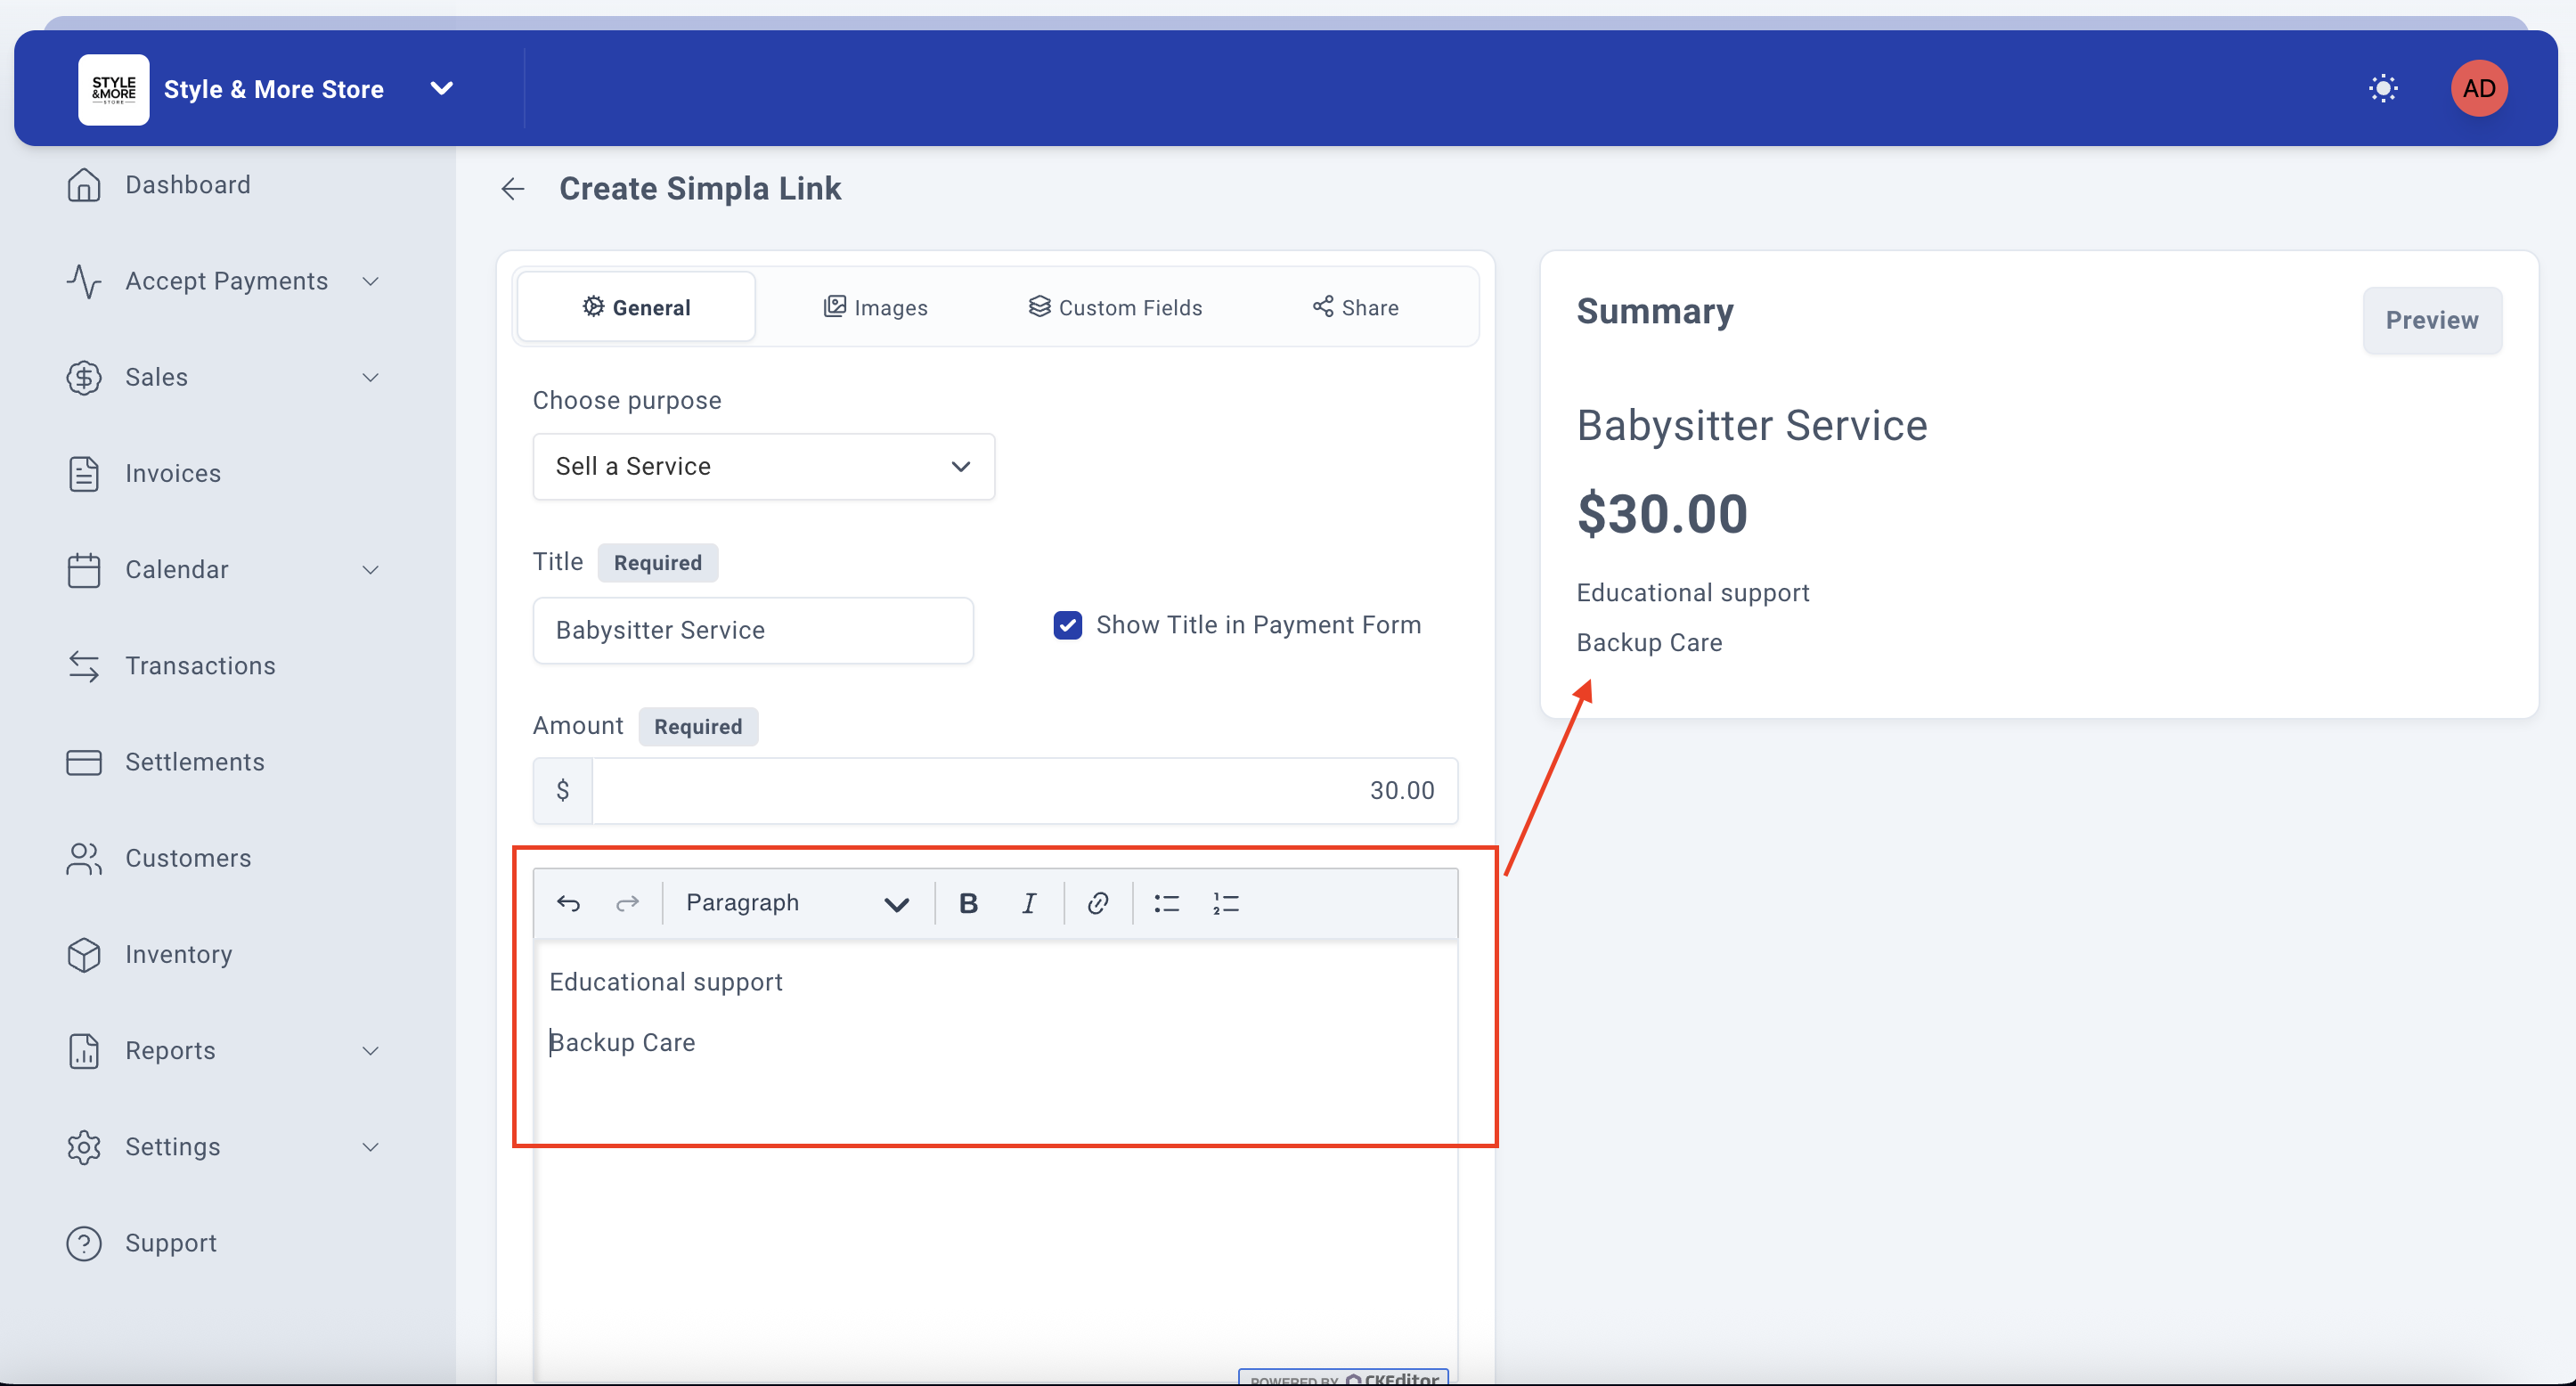This screenshot has height=1386, width=2576.
Task: Insert a bulleted list
Action: tap(1166, 903)
